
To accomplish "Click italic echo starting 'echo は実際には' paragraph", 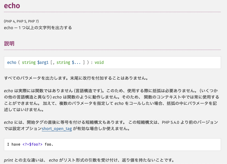I will 8,91.
